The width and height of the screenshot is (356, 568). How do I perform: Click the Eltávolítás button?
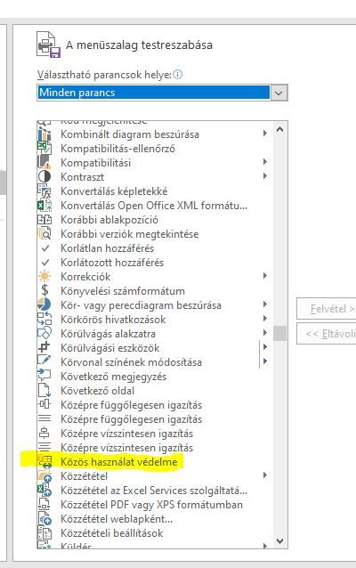pos(327,334)
